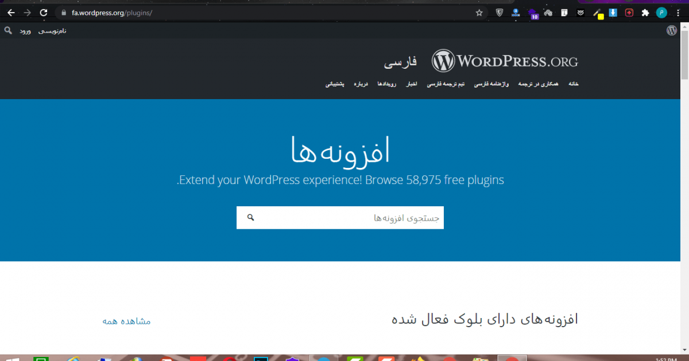Open the grey shield extension
Image resolution: width=689 pixels, height=361 pixels.
[500, 13]
